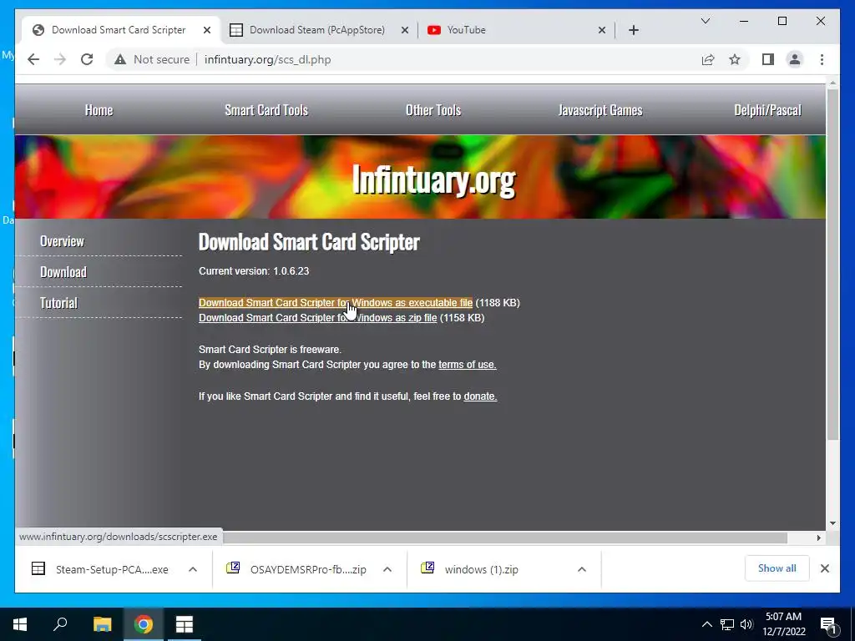The height and width of the screenshot is (641, 855).
Task: Close the YouTube tab
Action: pyautogui.click(x=602, y=30)
